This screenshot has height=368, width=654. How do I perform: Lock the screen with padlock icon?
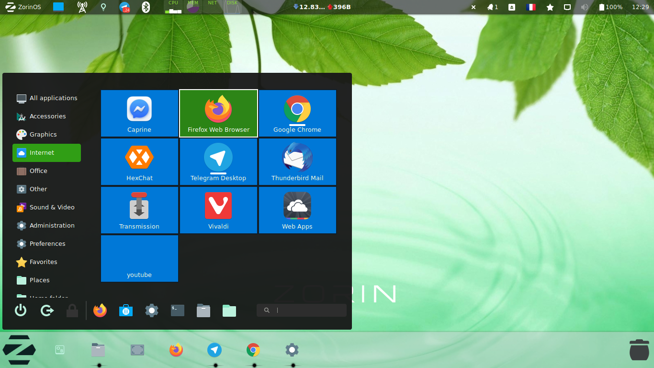tap(72, 310)
